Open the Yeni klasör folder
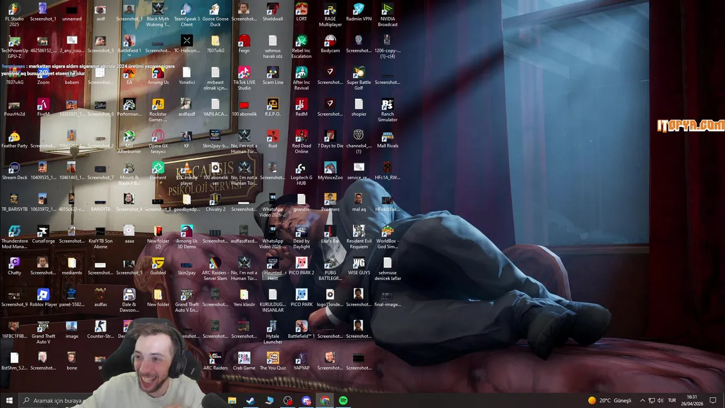725x408 pixels. (x=244, y=297)
